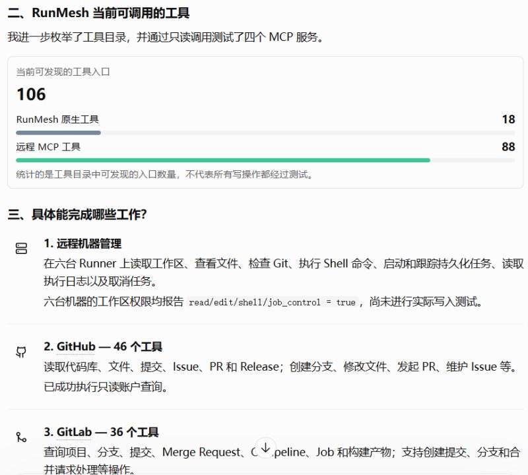The height and width of the screenshot is (475, 528).
Task: Click the GitHub cat icon
Action: (x=21, y=352)
